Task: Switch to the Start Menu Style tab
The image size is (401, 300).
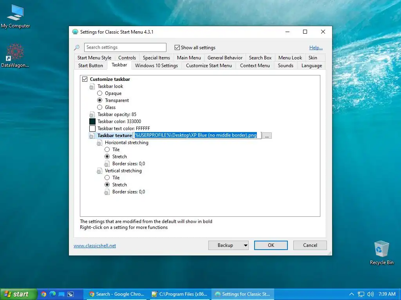Action: tap(94, 58)
